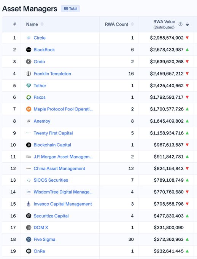Screen dimensions: 197x259
Task: Click the BlackRock logo icon
Action: [x=29, y=50]
